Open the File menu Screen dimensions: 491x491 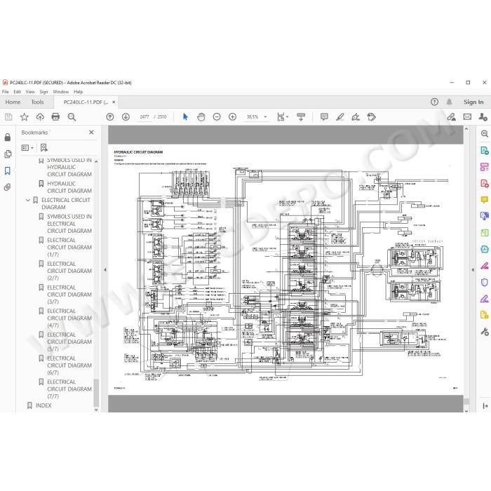coord(6,92)
